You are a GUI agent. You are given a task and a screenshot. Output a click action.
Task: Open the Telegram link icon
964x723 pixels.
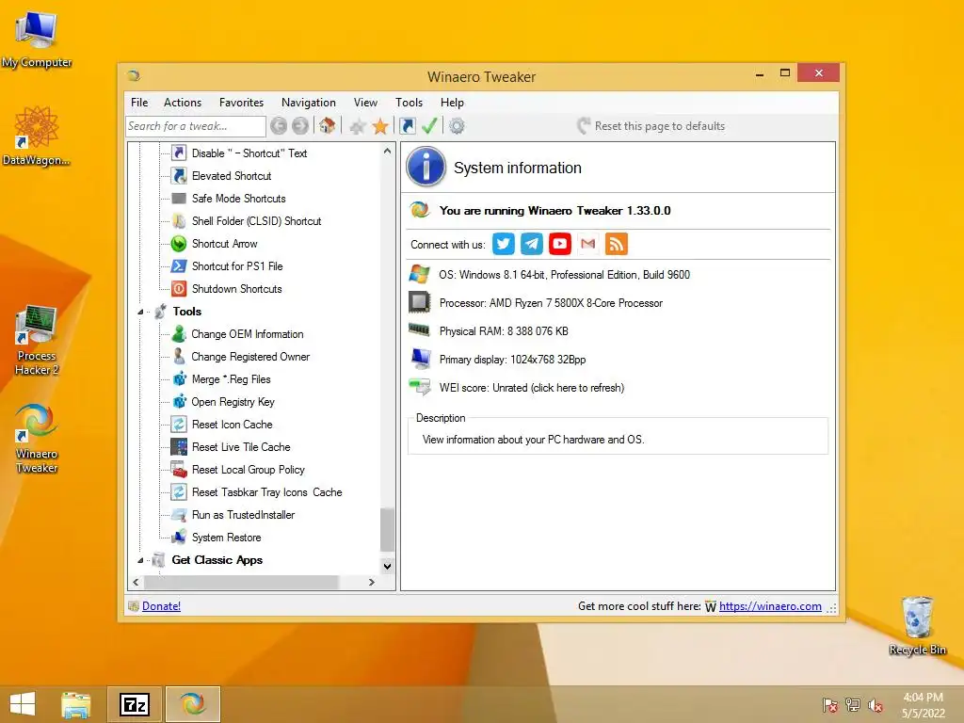point(532,244)
